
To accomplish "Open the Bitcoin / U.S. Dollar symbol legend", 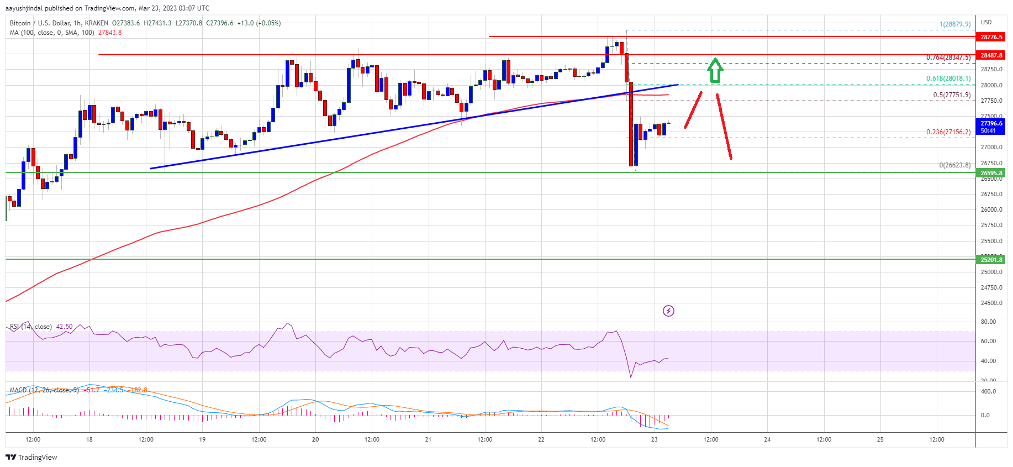I will pyautogui.click(x=59, y=23).
